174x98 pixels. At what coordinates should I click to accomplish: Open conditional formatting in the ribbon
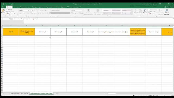click(x=88, y=12)
